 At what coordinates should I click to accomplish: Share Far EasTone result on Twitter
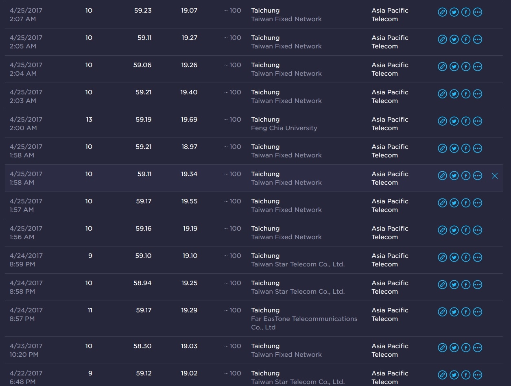coord(454,312)
